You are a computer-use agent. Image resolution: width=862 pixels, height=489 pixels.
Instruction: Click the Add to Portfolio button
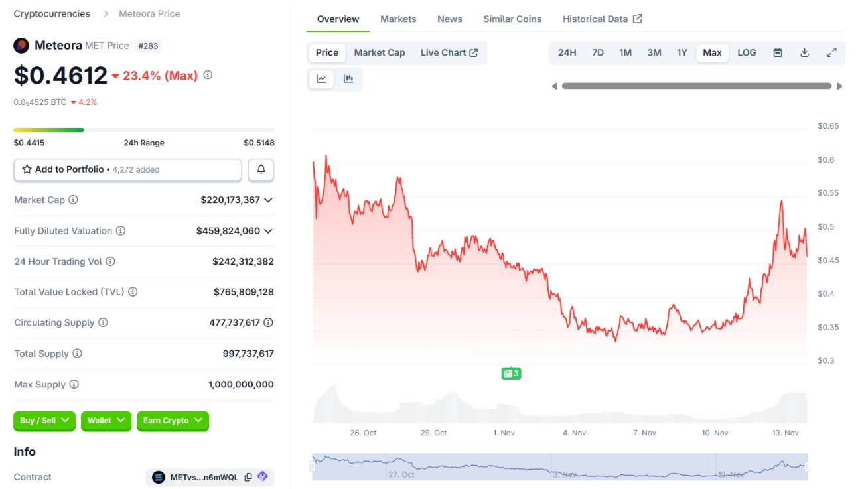pos(127,170)
